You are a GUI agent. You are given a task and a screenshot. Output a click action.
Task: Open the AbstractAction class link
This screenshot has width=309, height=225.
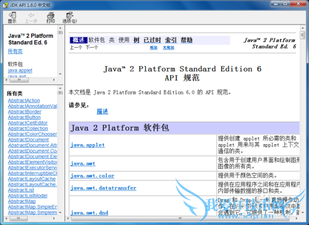click(24, 101)
